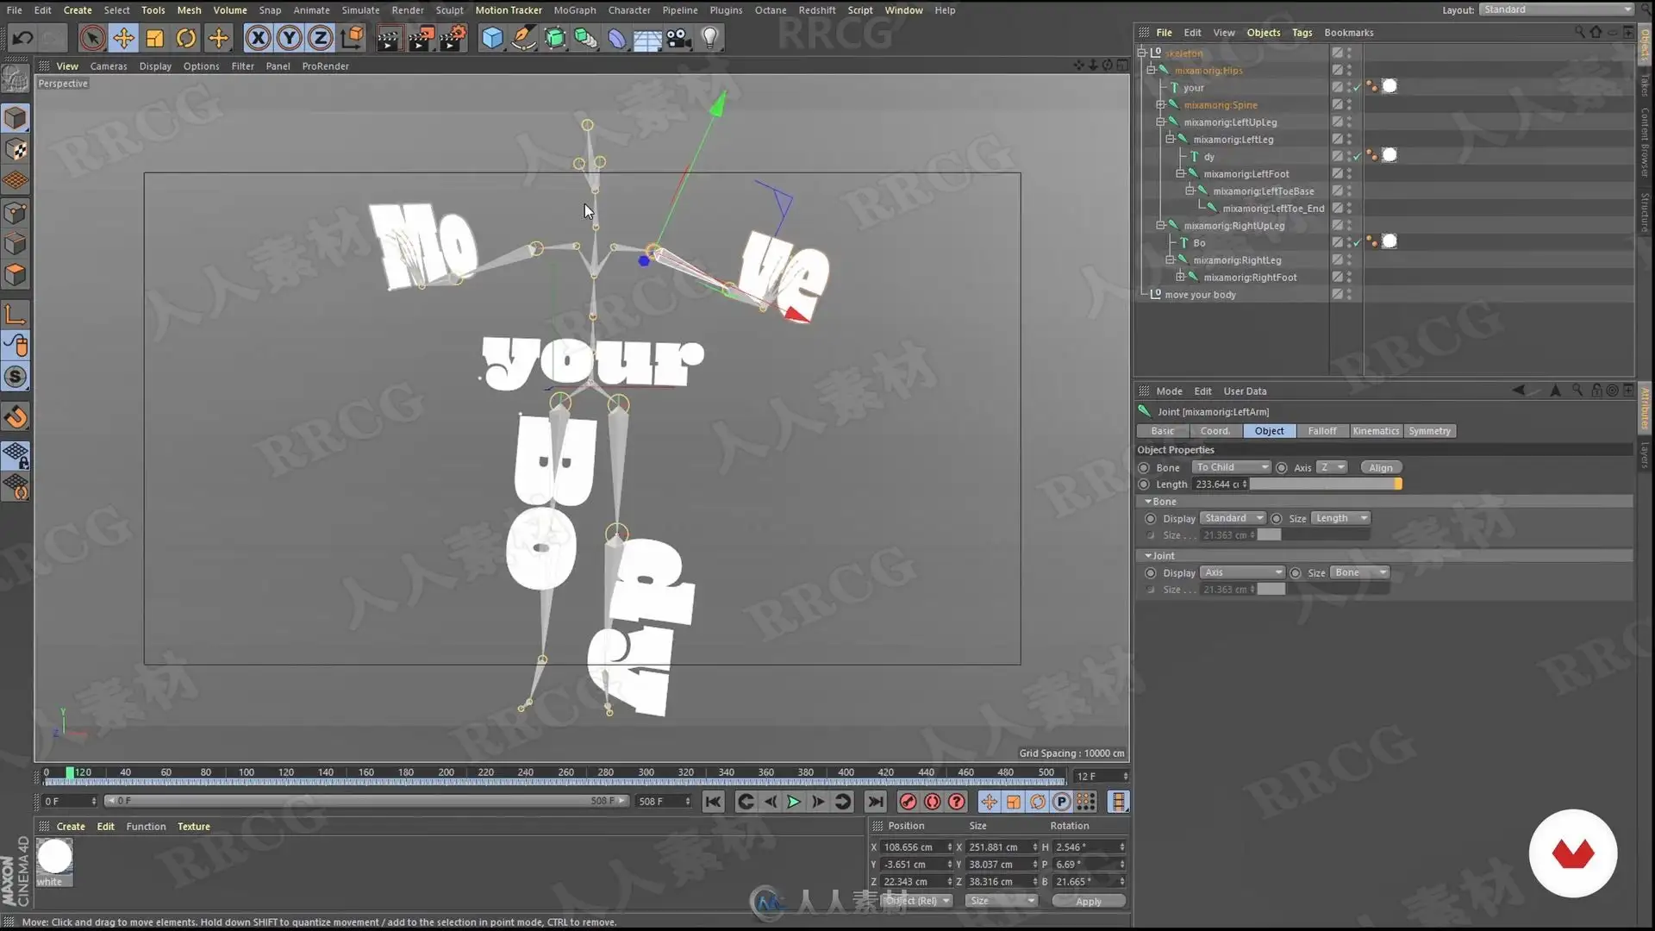The height and width of the screenshot is (931, 1655).
Task: Click the Light bulb object icon
Action: point(709,38)
